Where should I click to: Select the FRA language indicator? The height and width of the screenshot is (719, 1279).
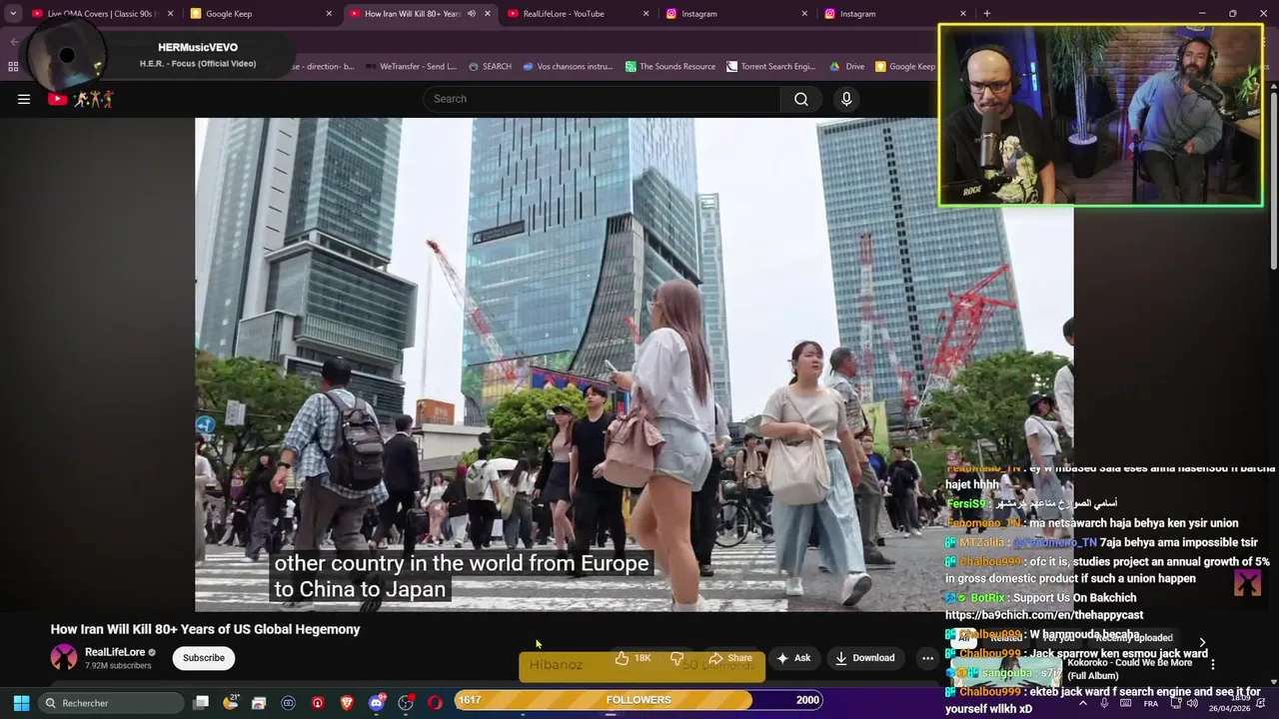coord(1151,703)
